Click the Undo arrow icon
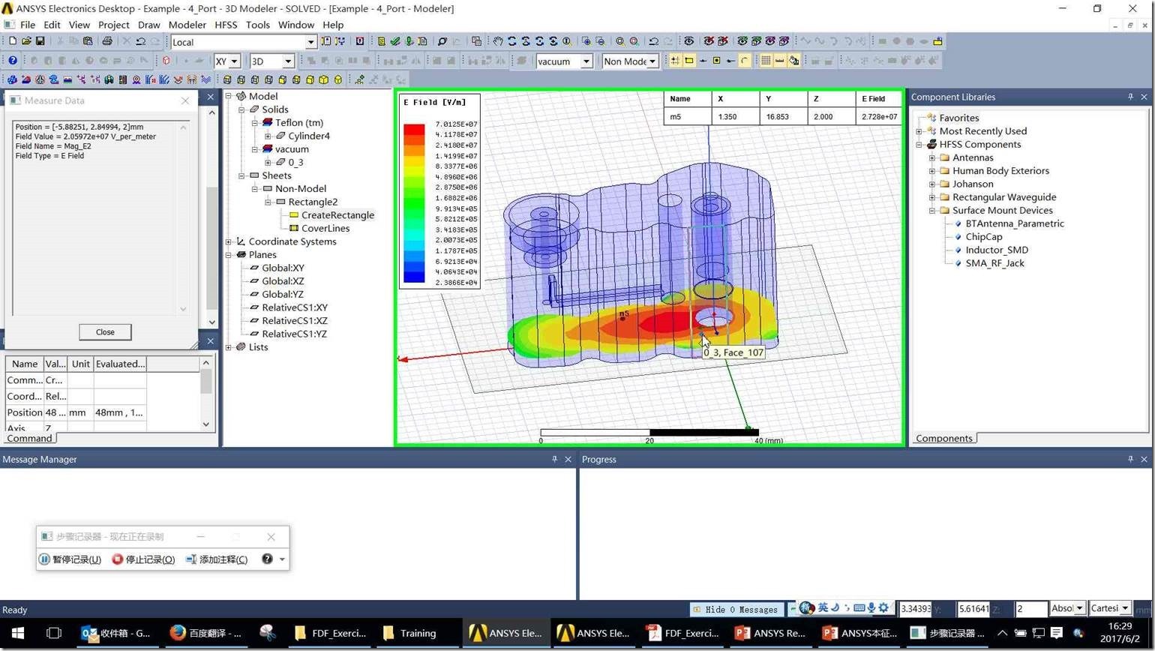Screen dimensions: 1155x651 tap(140, 41)
